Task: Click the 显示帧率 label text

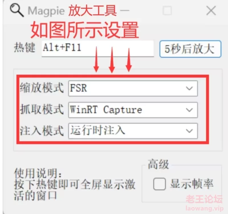Action: pos(192,184)
